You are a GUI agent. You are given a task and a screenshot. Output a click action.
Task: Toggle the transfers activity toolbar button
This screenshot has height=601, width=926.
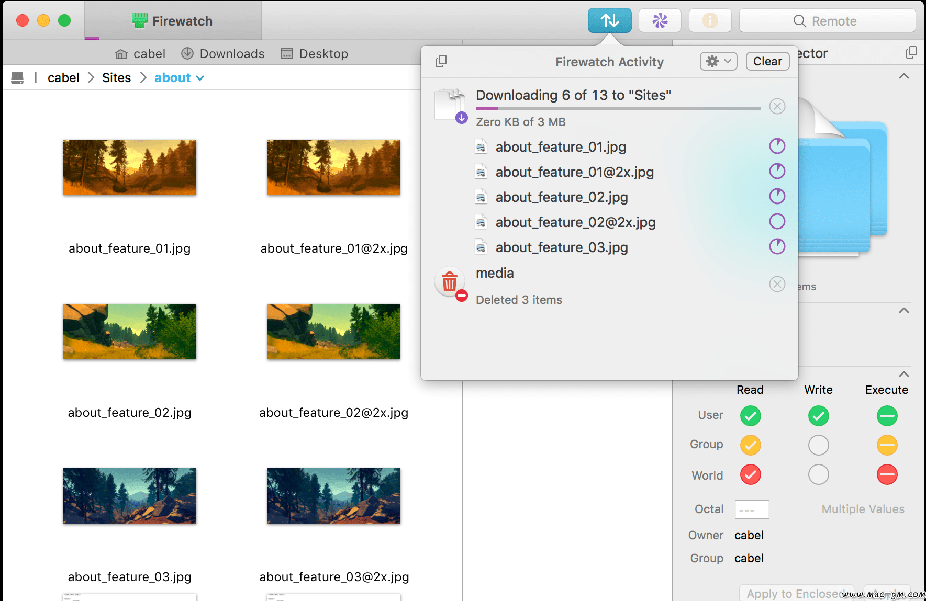click(x=609, y=21)
